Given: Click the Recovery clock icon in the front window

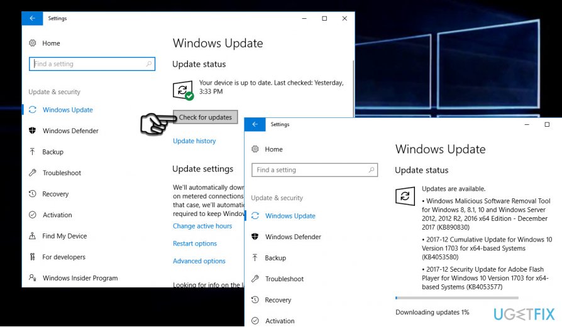Looking at the screenshot, I should click(x=255, y=300).
